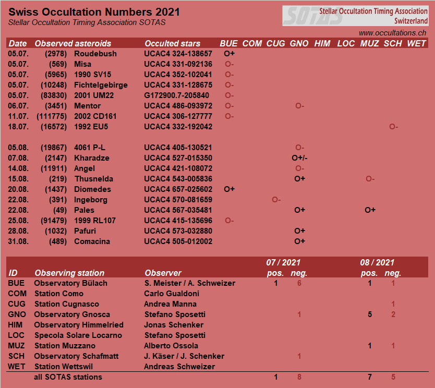This screenshot has height=388, width=435.
Task: Select the "WET" column header
Action: click(416, 43)
